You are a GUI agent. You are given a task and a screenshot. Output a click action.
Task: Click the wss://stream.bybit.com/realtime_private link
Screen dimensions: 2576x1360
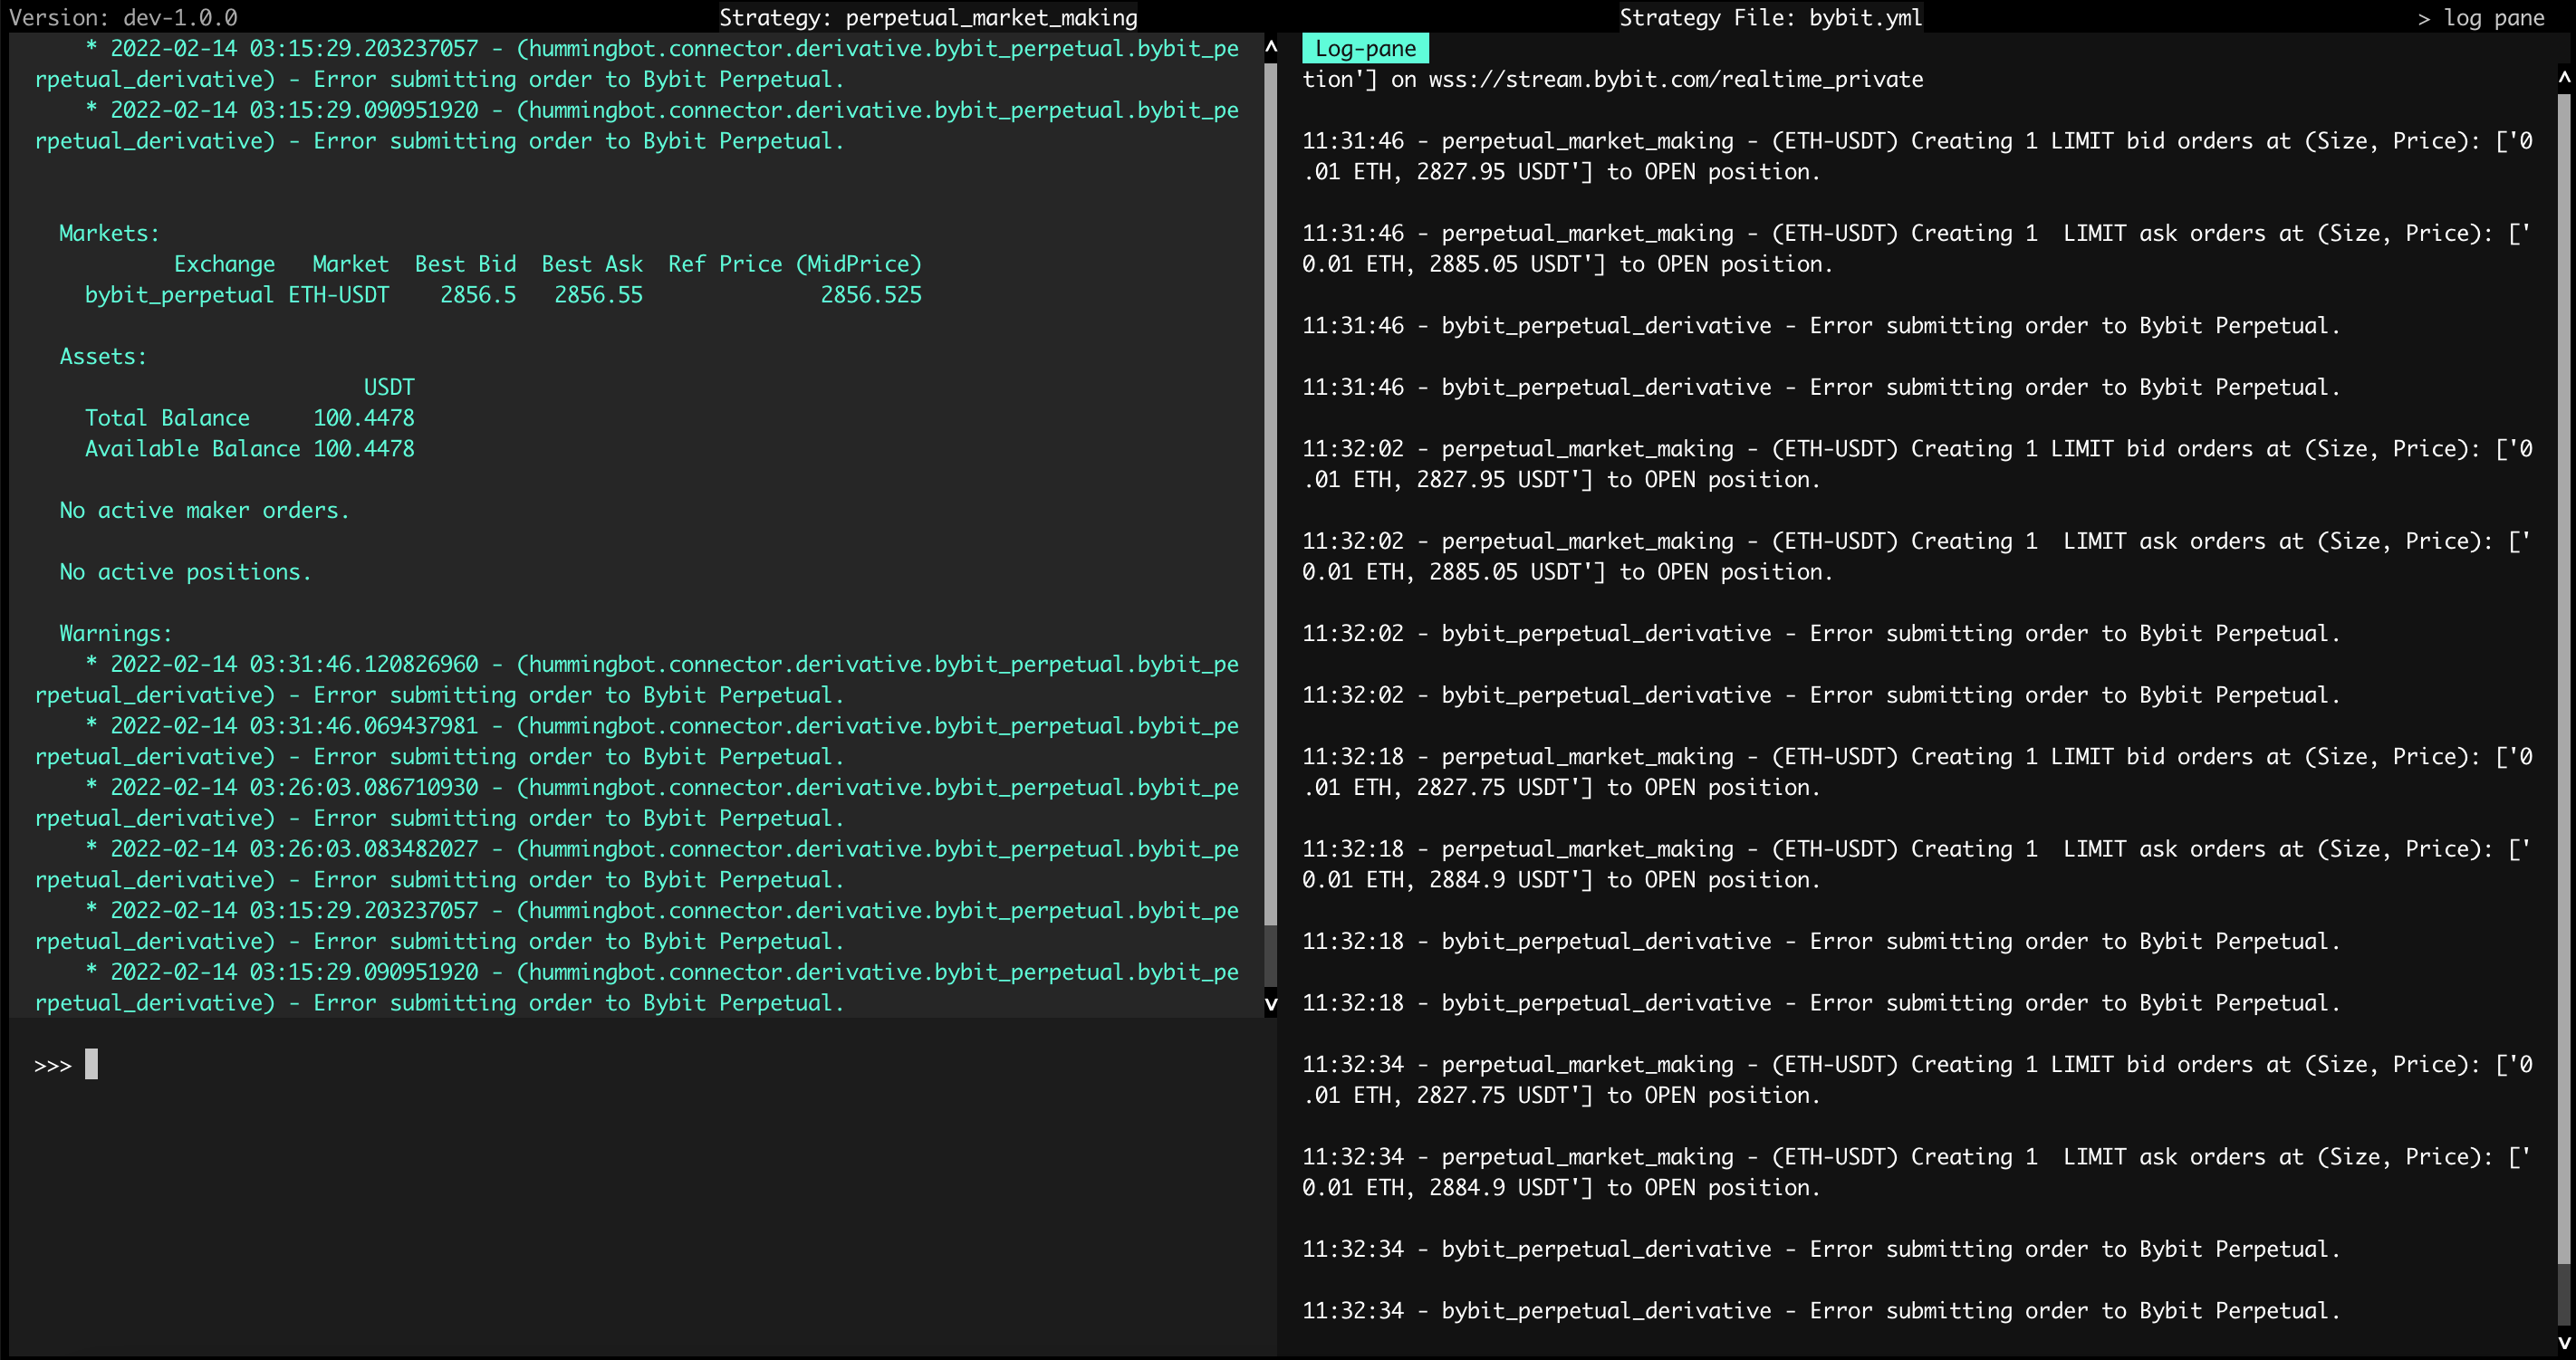[x=1678, y=79]
